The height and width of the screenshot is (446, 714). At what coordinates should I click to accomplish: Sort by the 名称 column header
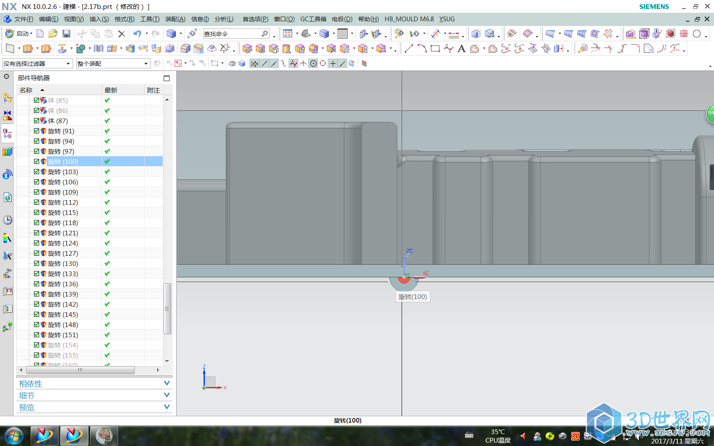tap(59, 90)
